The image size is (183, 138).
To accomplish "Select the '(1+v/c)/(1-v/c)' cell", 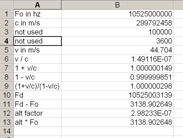I will pos(37,86).
